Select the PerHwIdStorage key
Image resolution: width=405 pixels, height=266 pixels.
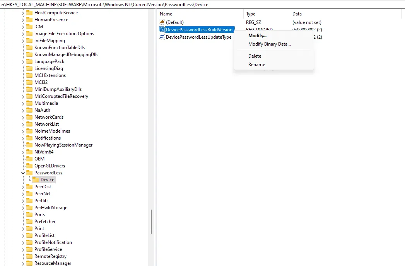pos(51,208)
